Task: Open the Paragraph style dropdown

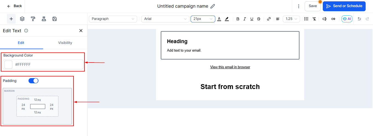Action: (x=113, y=19)
